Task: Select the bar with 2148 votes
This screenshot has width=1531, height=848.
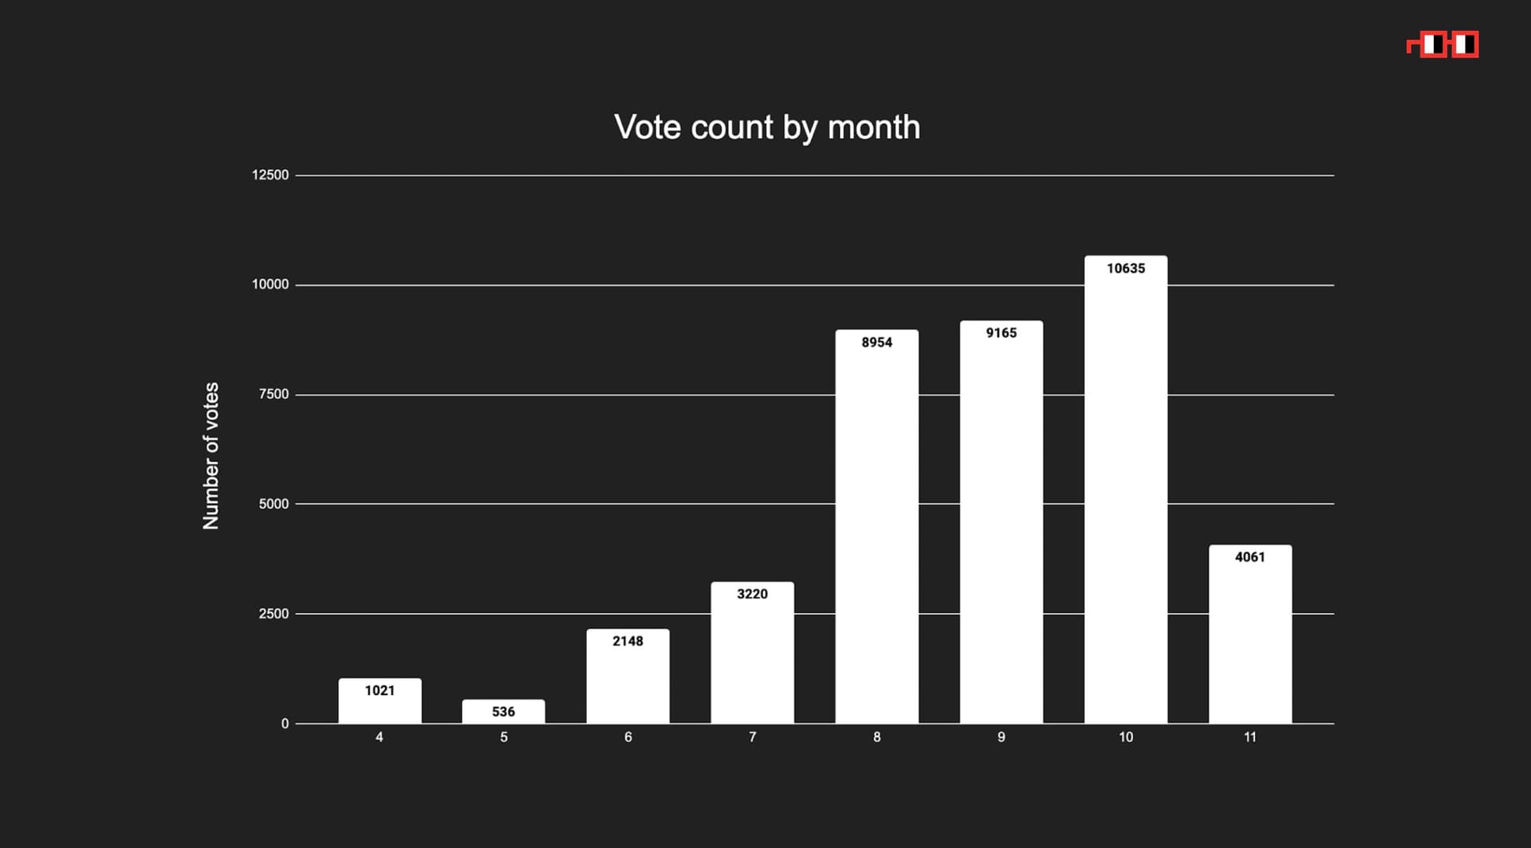Action: (628, 677)
